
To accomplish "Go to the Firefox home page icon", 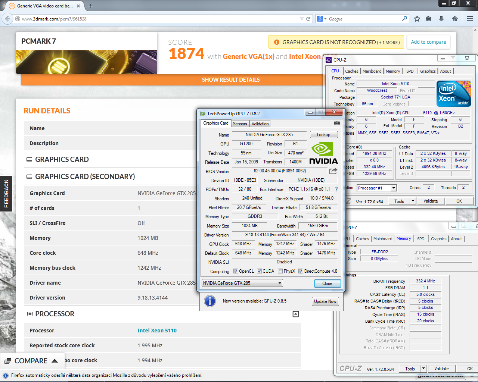I will click(x=455, y=19).
